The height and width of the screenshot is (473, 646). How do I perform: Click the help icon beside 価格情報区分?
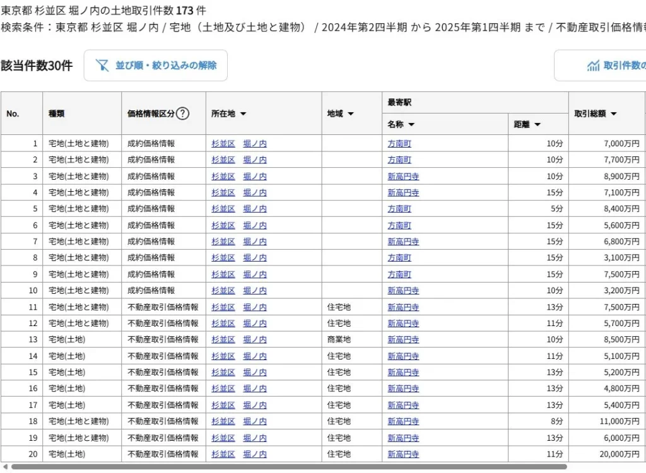(x=182, y=114)
